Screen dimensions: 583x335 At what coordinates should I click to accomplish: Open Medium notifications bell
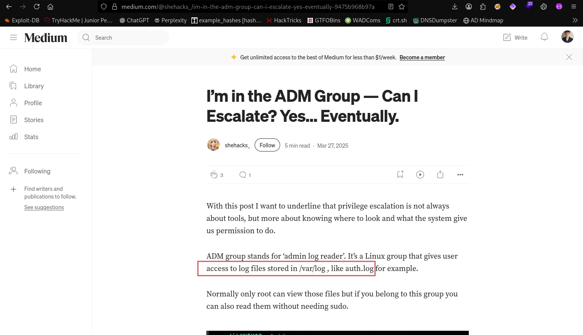[x=544, y=37]
